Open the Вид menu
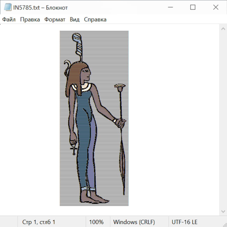The width and height of the screenshot is (227, 227). pos(75,19)
